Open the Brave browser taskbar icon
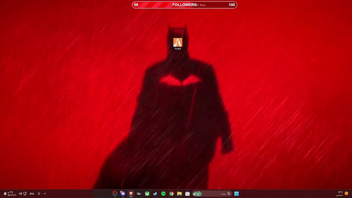 click(131, 194)
